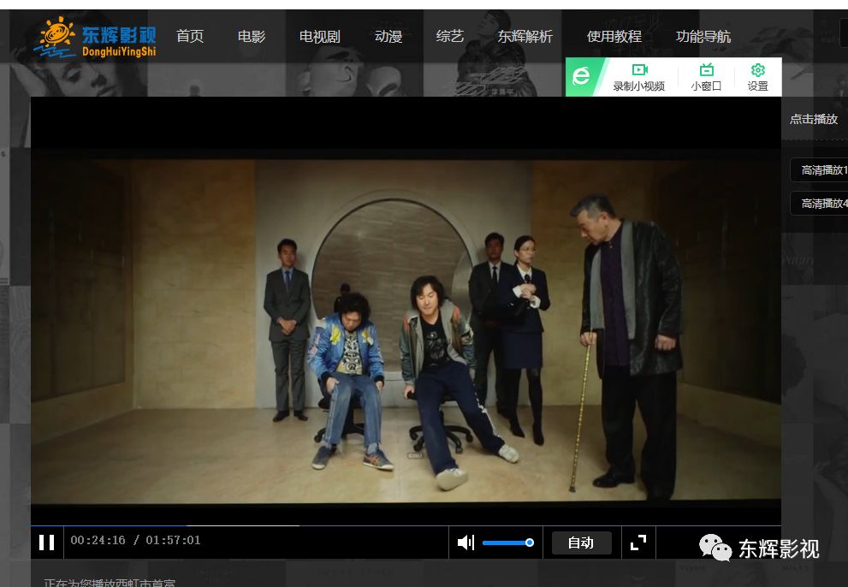Click the green browser e logo icon
Image resolution: width=848 pixels, height=587 pixels.
pos(581,76)
